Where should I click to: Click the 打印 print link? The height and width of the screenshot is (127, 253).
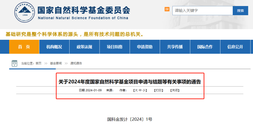pos(159,90)
